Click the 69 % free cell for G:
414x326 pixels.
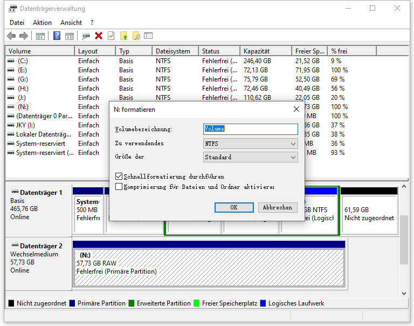337,79
